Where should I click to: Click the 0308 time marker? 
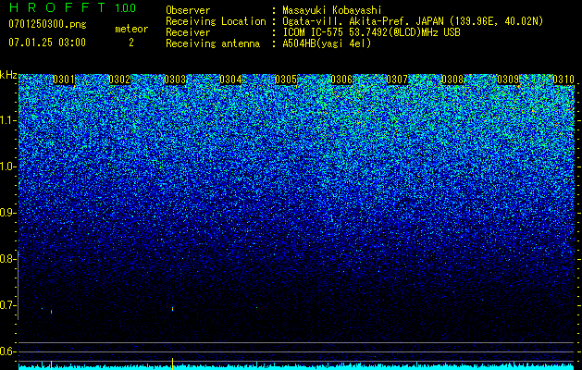(452, 80)
